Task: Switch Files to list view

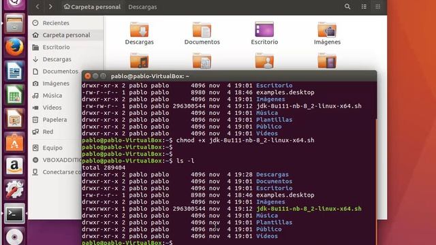Action: point(364,6)
